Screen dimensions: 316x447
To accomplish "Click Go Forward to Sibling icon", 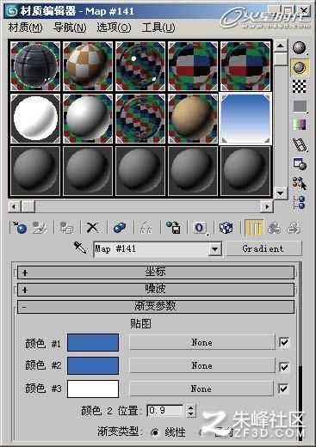I will coord(294,228).
